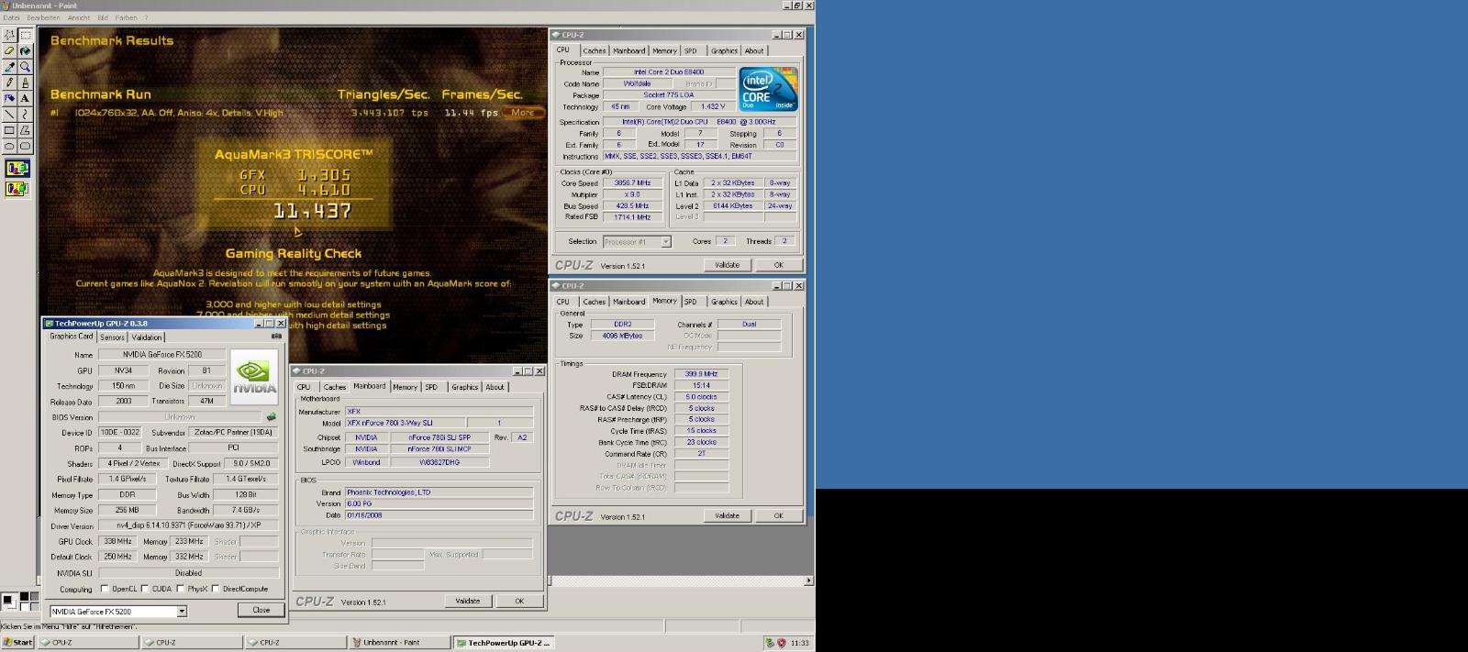Click Close button in GPU-Z
Viewport: 1468px width, 652px height.
[x=261, y=610]
